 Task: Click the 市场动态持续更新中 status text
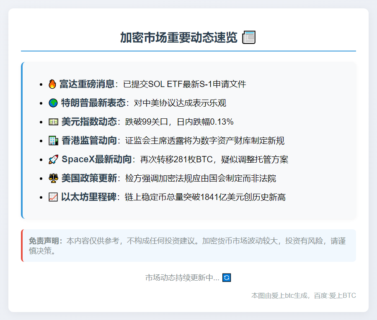tap(182, 278)
